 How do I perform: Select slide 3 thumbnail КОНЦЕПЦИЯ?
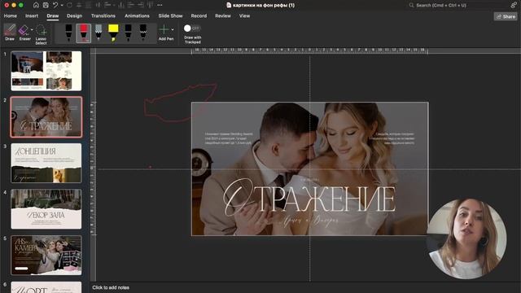(x=46, y=163)
